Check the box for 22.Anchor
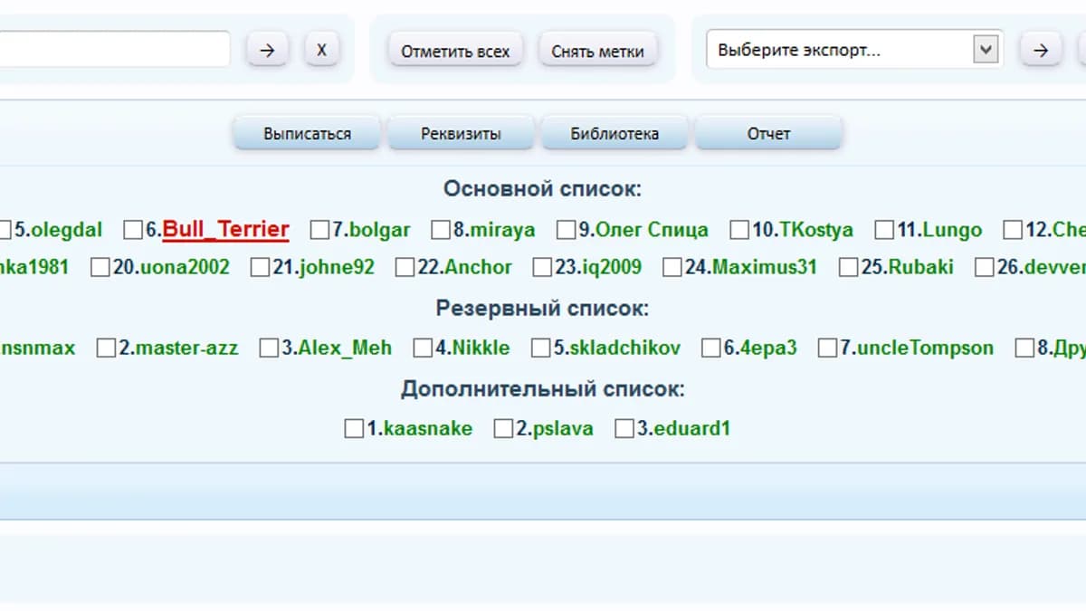The image size is (1086, 611). tap(405, 268)
